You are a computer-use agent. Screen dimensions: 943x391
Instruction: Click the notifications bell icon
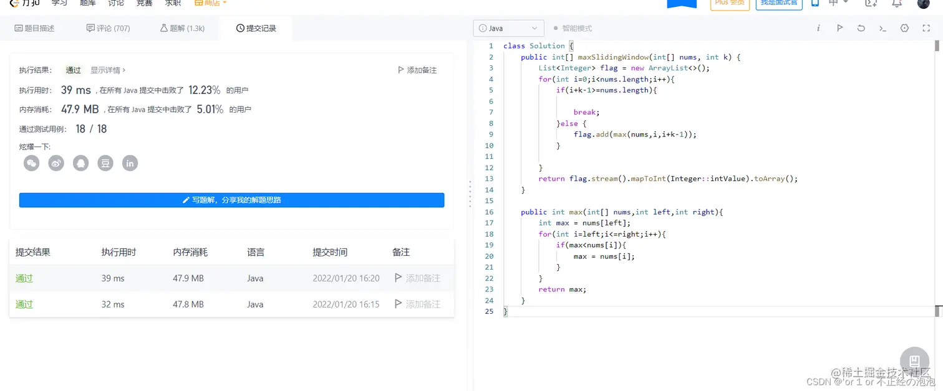coord(897,3)
